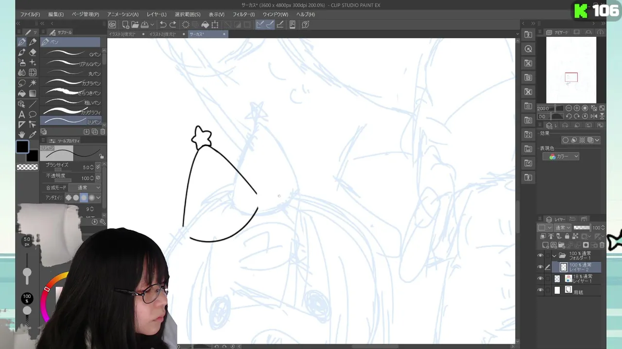Open the レイヤー(L) menu

156,14
